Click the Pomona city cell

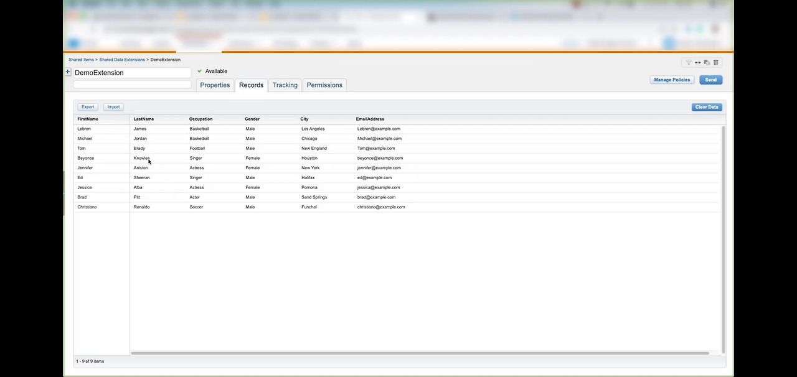coord(309,187)
